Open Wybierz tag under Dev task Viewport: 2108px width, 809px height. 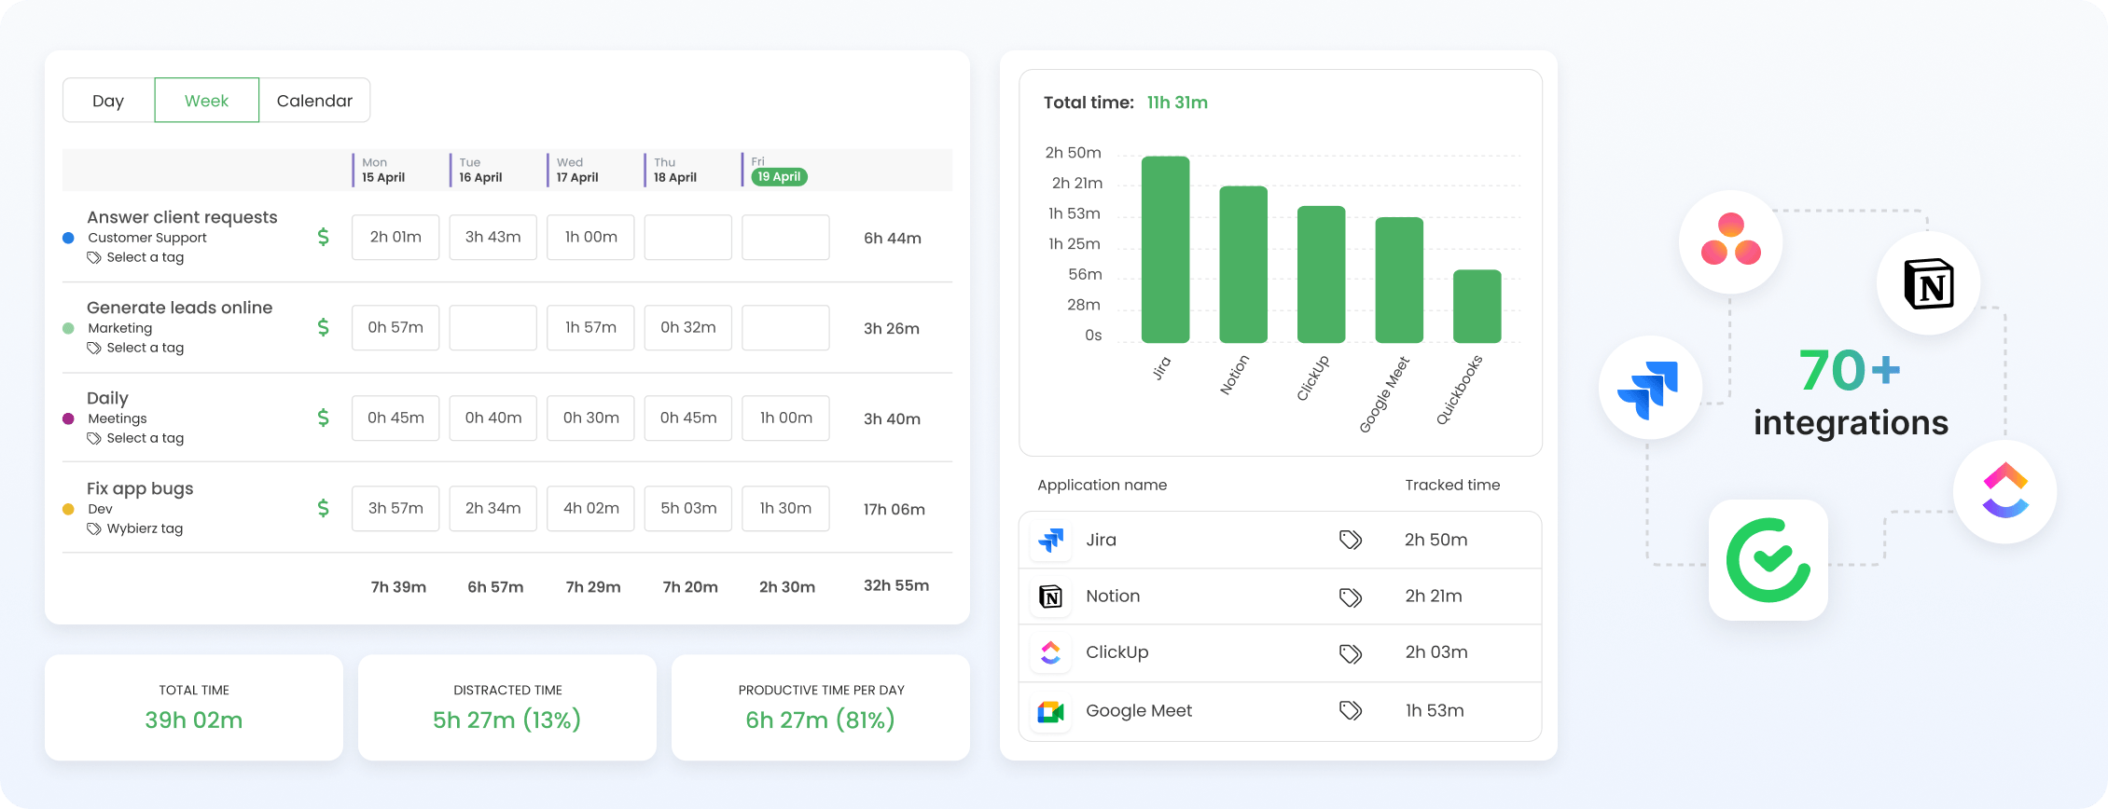(x=135, y=528)
